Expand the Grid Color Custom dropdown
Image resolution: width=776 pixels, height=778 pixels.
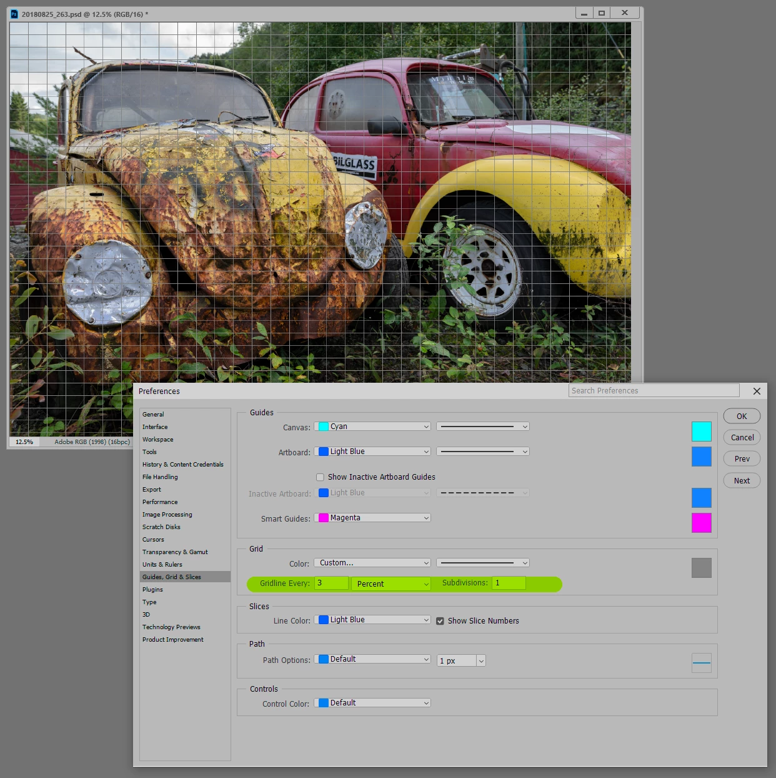372,563
